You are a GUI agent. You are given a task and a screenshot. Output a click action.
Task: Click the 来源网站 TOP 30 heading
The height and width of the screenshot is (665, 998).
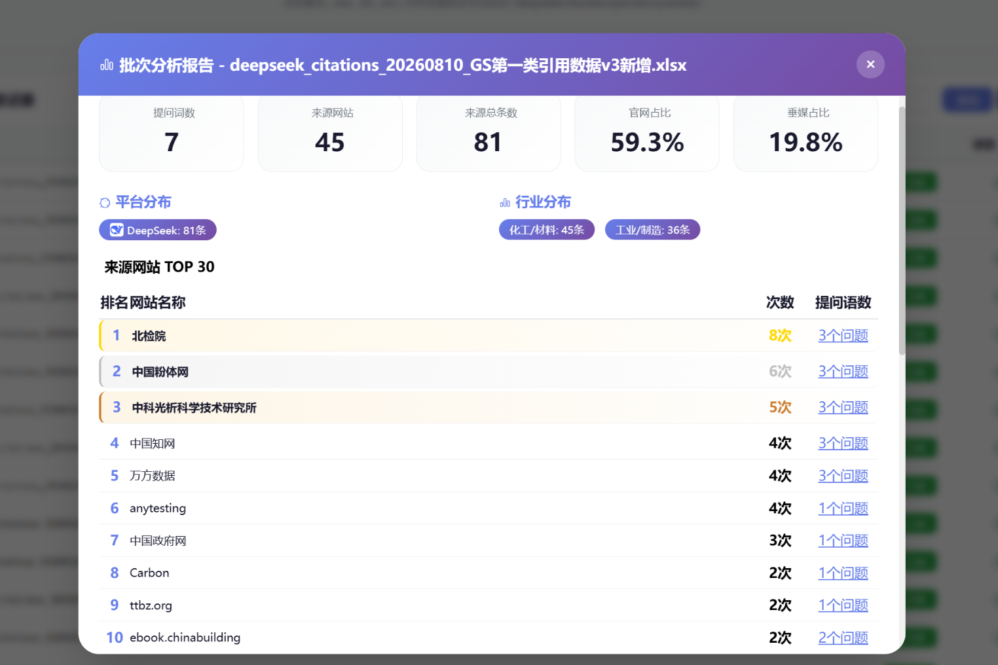(160, 267)
